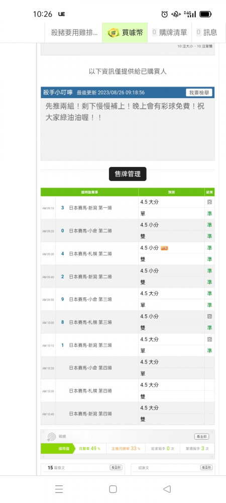Screen dimensions: 226x503
Task: Tap the orange badge beside 4.5 小分
Action: pos(164,248)
